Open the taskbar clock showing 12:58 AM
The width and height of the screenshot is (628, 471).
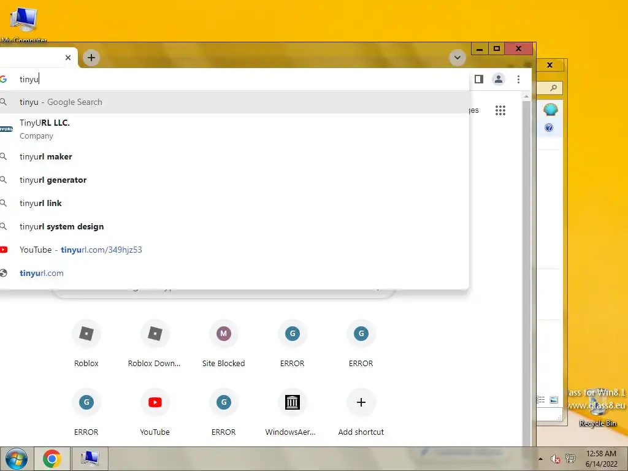pos(601,459)
